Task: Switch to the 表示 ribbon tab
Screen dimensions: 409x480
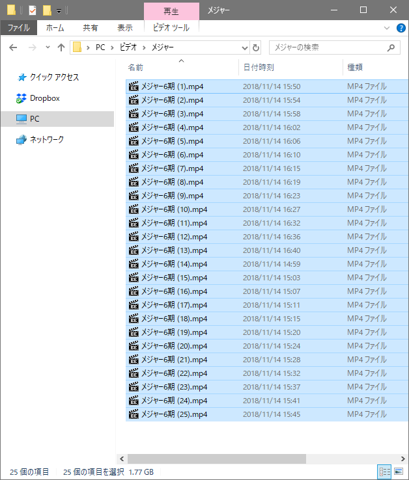Action: click(x=124, y=28)
